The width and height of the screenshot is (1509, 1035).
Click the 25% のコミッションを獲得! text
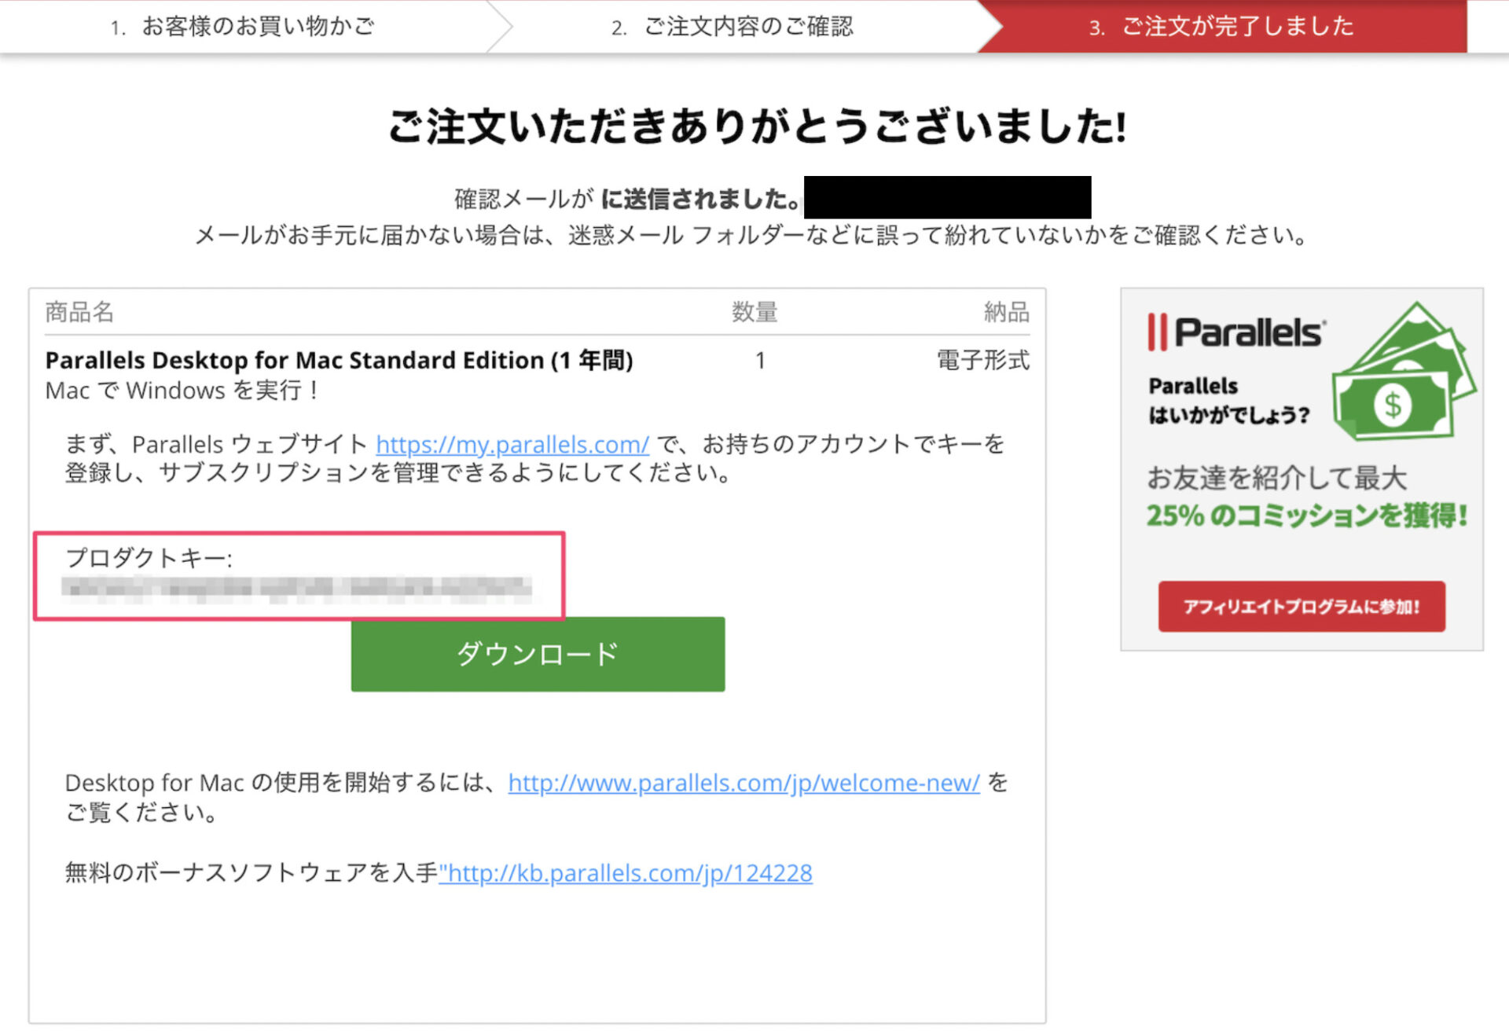1307,516
